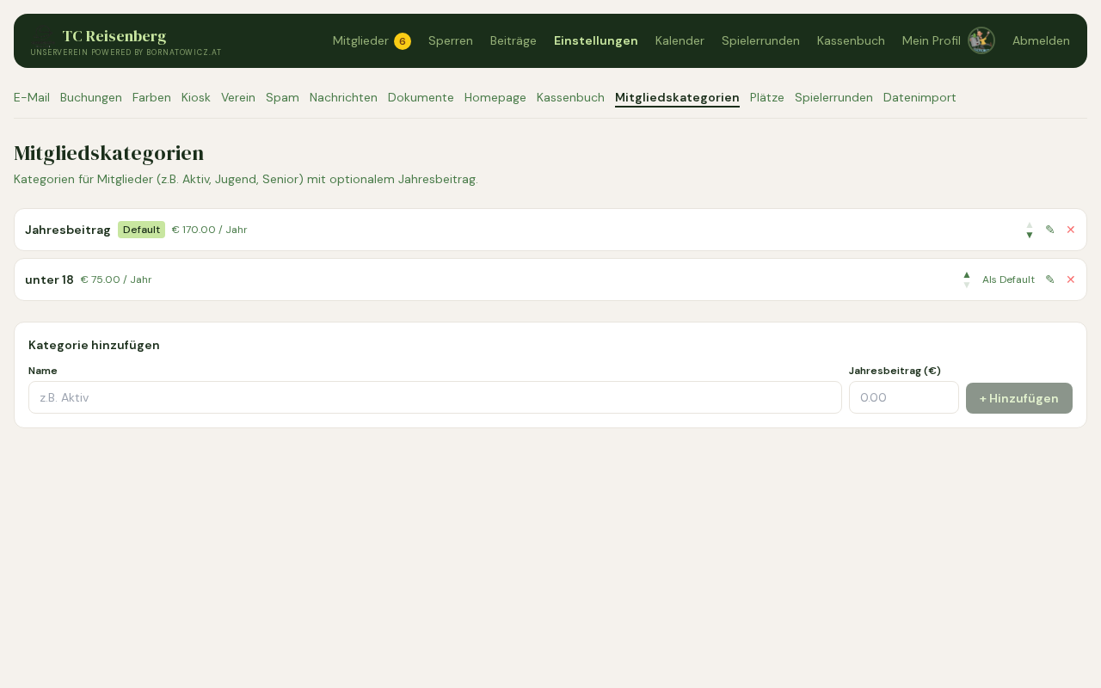The image size is (1101, 688).
Task: Switch to the Homepage settings tab
Action: coord(495,97)
